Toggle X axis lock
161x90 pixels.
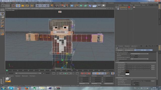pyautogui.click(x=37, y=6)
